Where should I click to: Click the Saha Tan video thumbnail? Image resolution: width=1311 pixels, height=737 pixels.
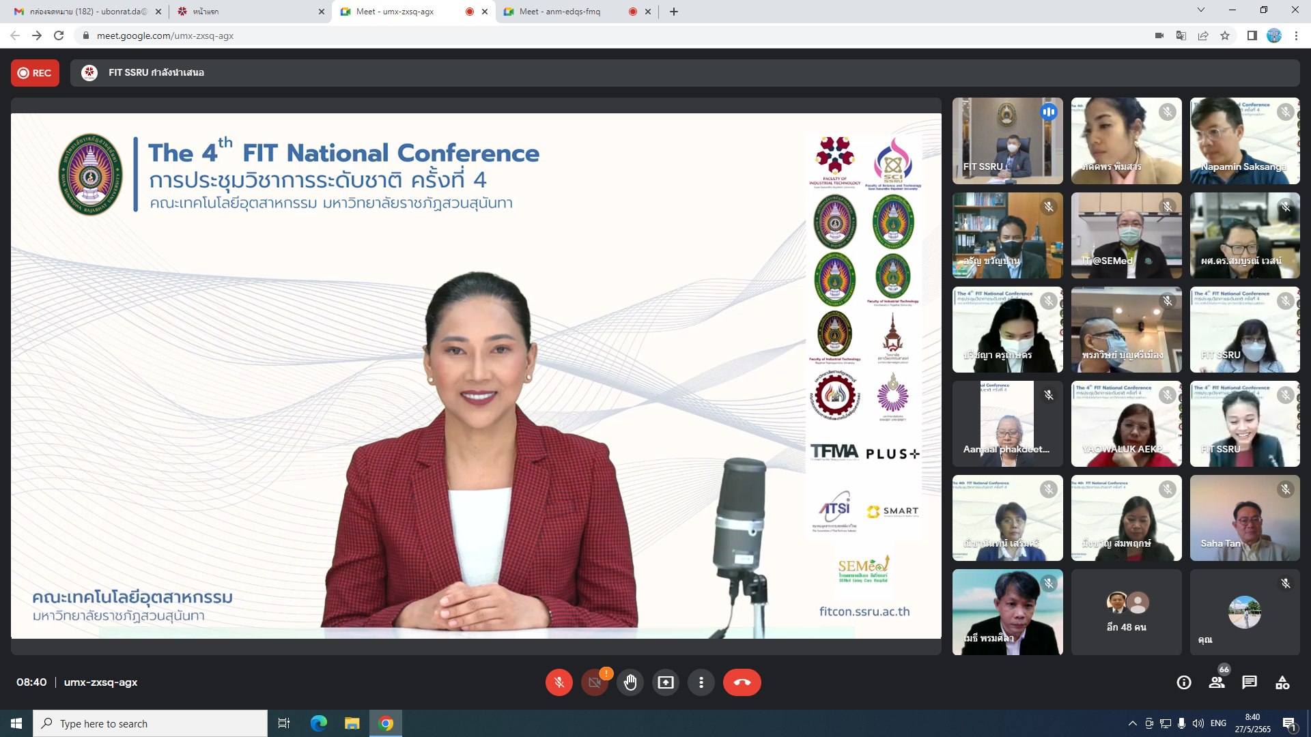[x=1244, y=518]
